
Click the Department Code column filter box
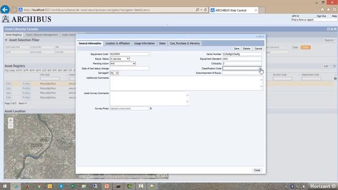click(311, 79)
